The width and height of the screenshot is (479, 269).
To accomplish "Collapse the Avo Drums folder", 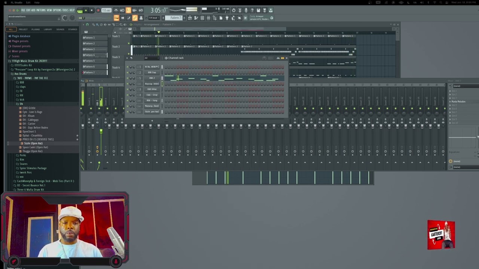I will [20, 74].
